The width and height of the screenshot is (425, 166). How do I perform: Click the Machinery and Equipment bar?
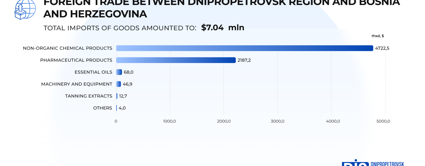click(119, 84)
